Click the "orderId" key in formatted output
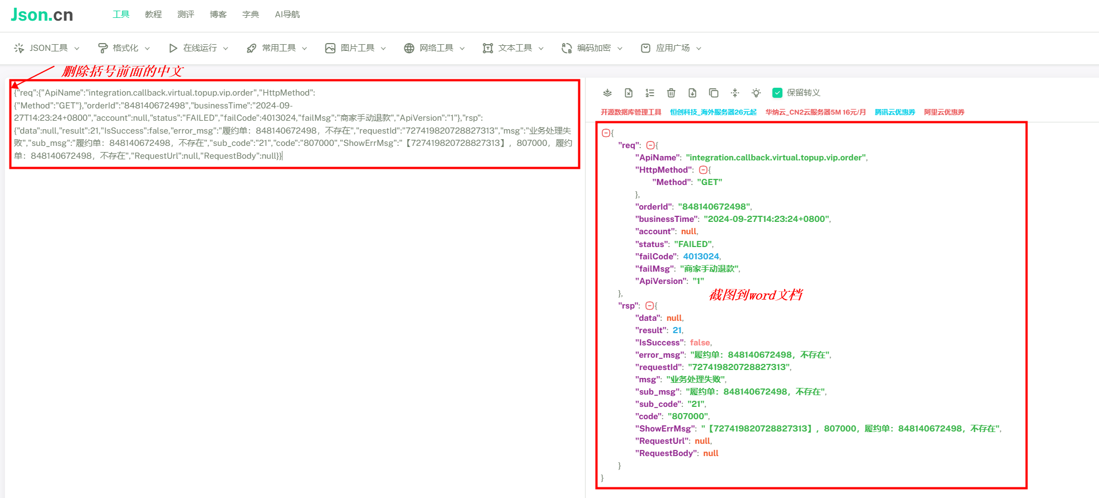This screenshot has width=1099, height=498. pos(654,207)
